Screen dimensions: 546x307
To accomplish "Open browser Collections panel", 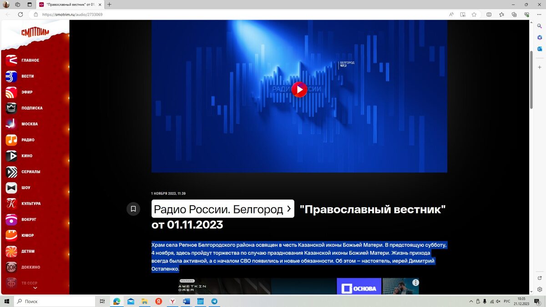I will [x=514, y=15].
